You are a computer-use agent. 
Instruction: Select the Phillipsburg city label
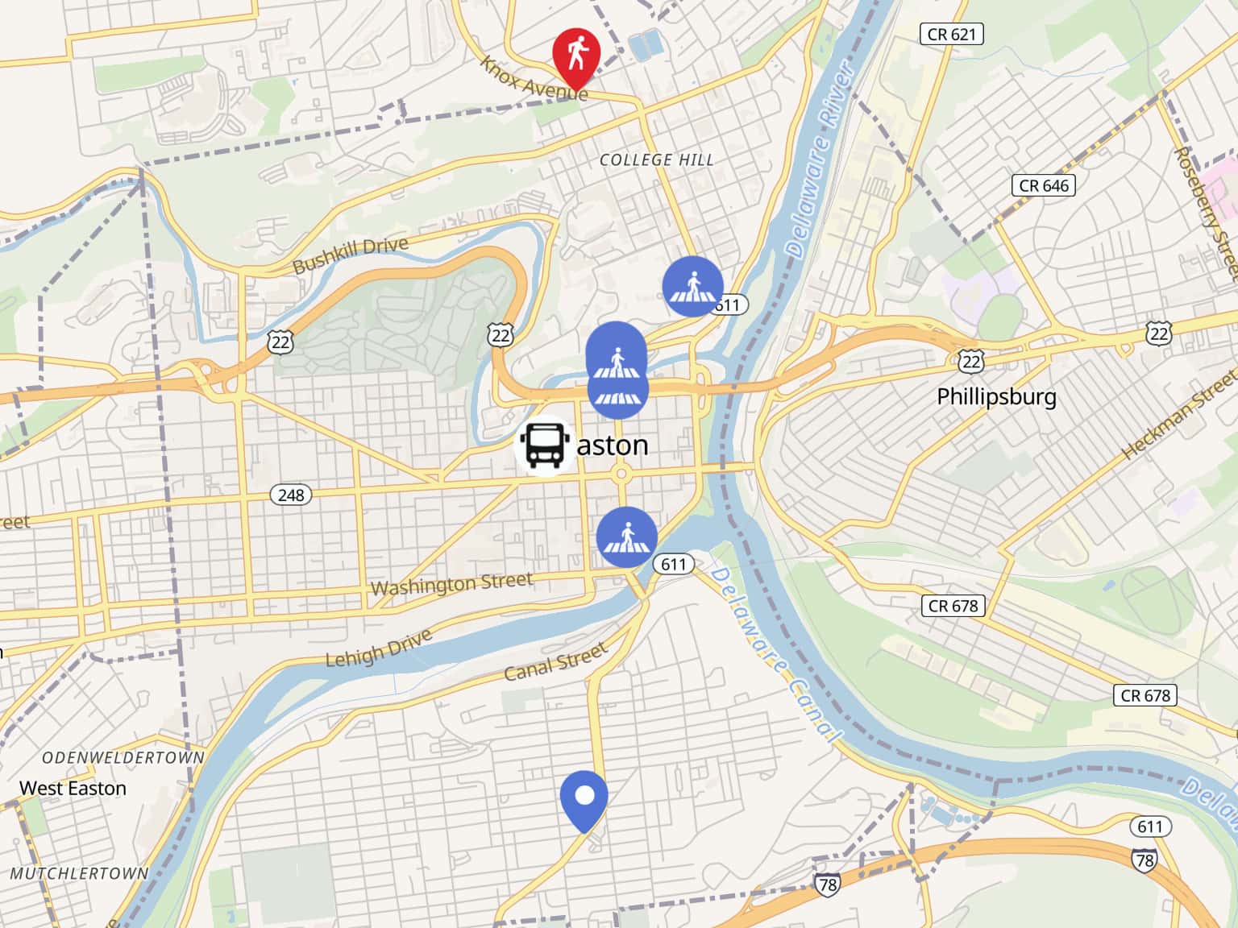point(996,397)
